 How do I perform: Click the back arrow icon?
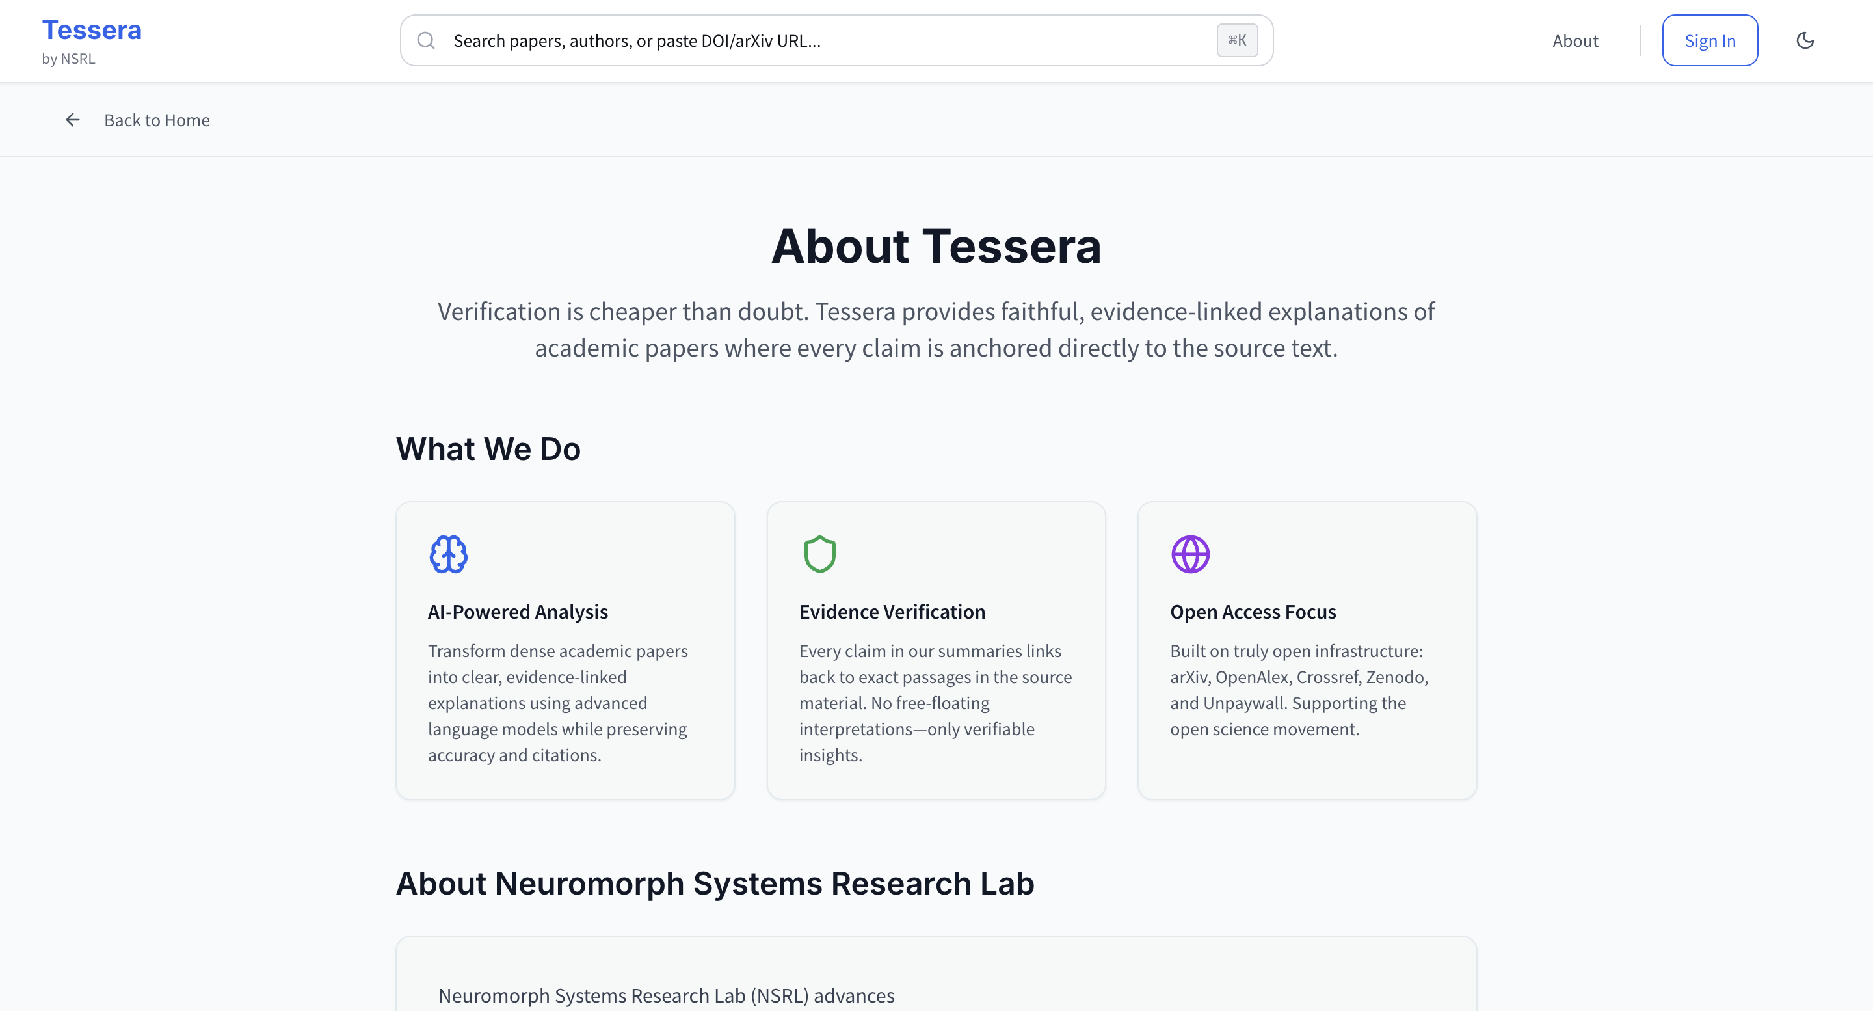[x=73, y=120]
